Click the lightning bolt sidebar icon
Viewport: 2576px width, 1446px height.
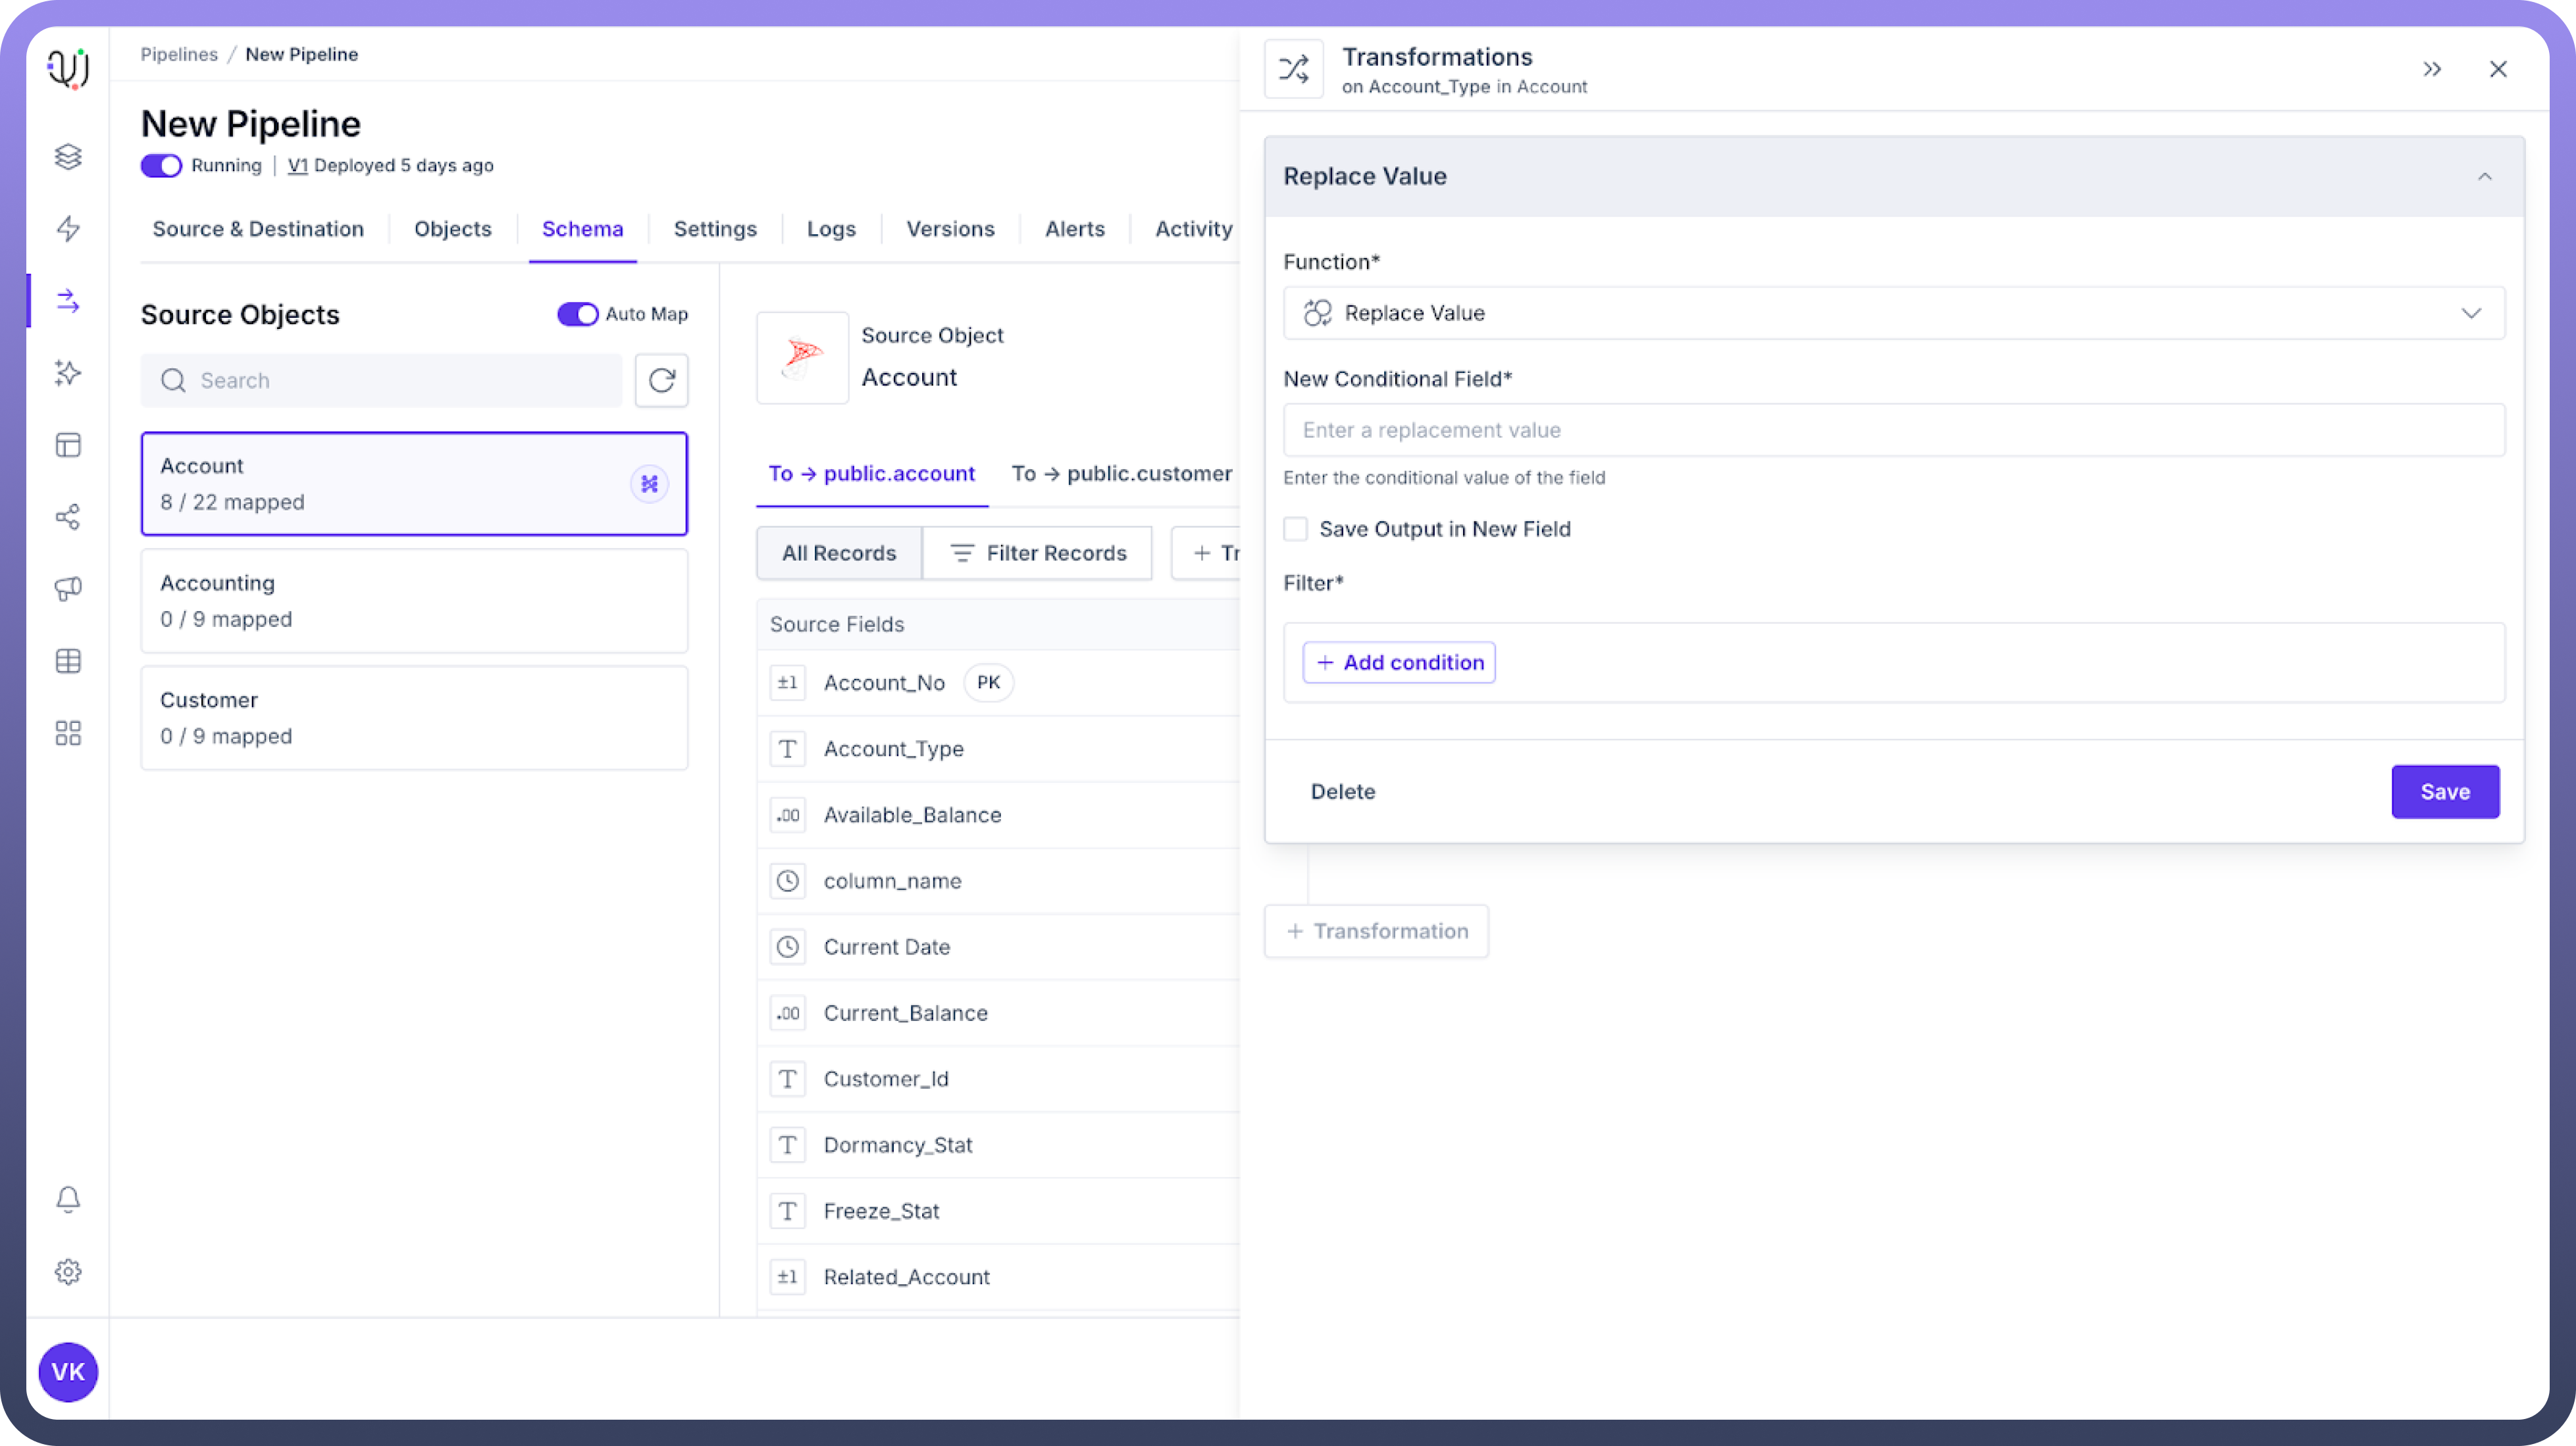pos(68,229)
